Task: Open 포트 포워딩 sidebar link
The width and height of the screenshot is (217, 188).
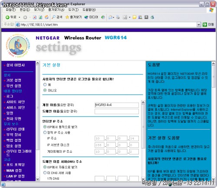Action: pyautogui.click(x=16, y=164)
